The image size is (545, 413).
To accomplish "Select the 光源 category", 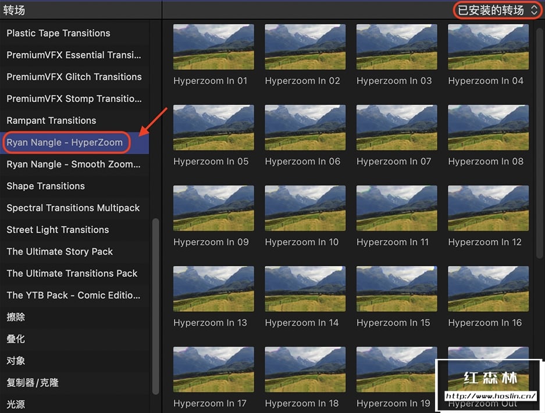I will click(x=74, y=404).
